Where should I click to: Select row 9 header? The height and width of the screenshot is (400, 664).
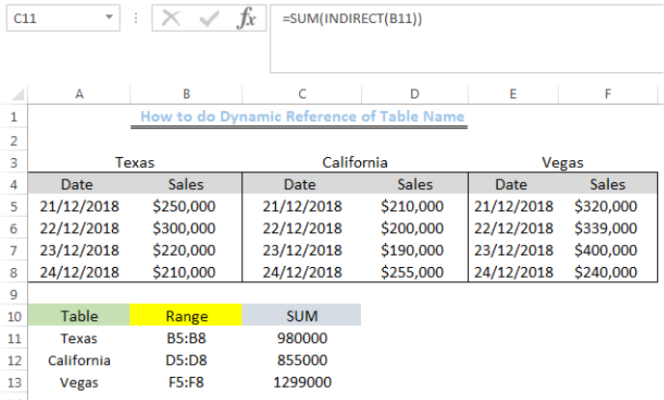tap(14, 294)
